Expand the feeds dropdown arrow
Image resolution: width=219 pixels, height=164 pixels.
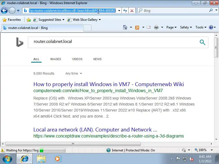pos(143,27)
